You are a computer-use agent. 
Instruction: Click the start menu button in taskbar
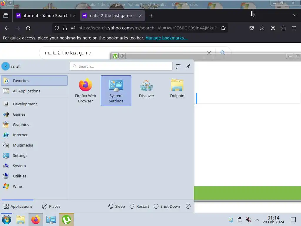6,220
